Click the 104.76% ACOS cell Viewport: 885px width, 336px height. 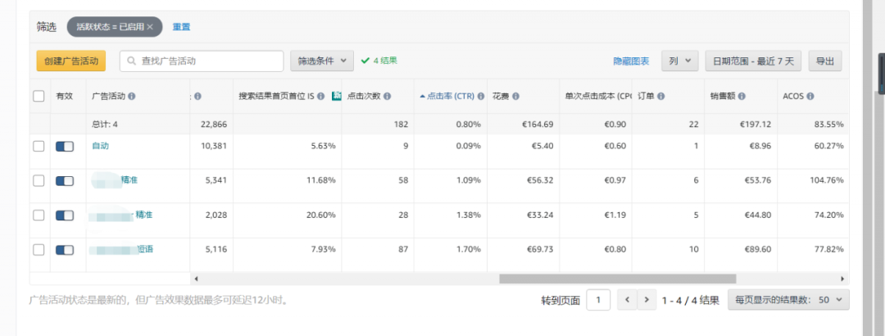coord(827,181)
